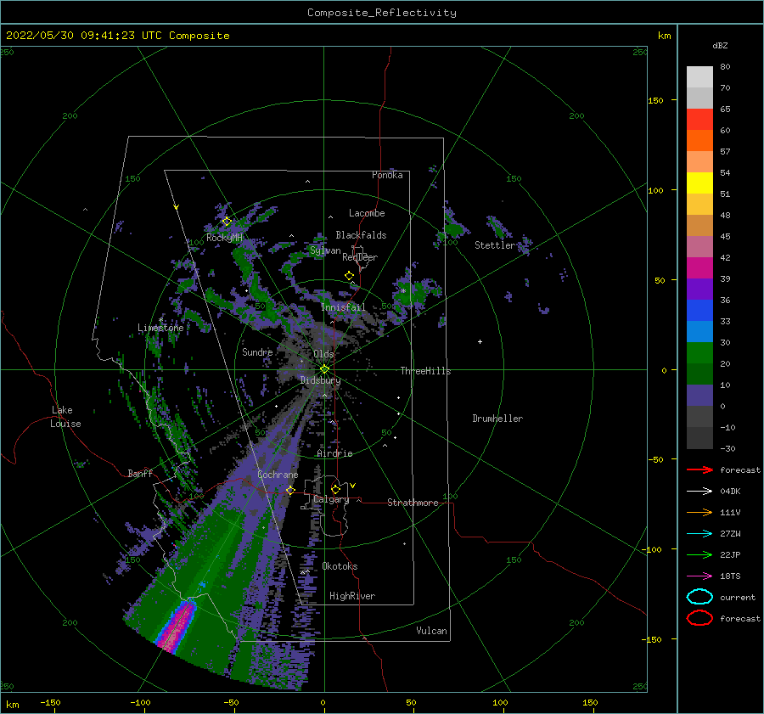Click the orange 111V arrow in legend

[x=699, y=512]
